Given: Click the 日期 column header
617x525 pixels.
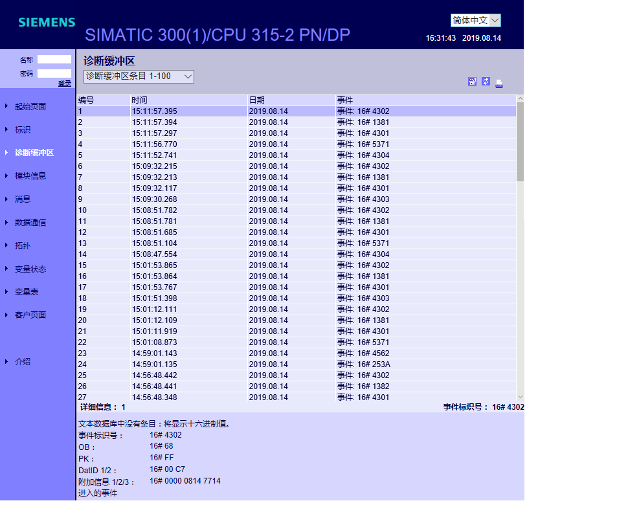Looking at the screenshot, I should tap(291, 100).
